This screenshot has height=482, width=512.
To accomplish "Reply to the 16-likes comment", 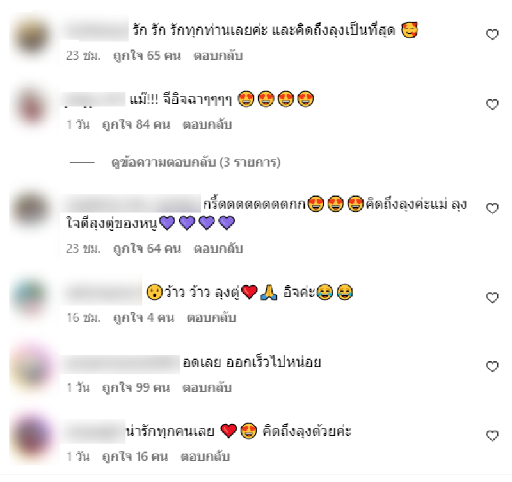I will [x=205, y=456].
